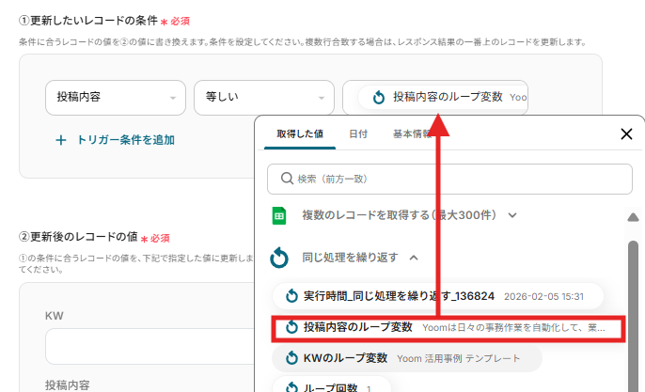Click the KW field label
Viewport: 645px width, 392px height.
pos(55,316)
